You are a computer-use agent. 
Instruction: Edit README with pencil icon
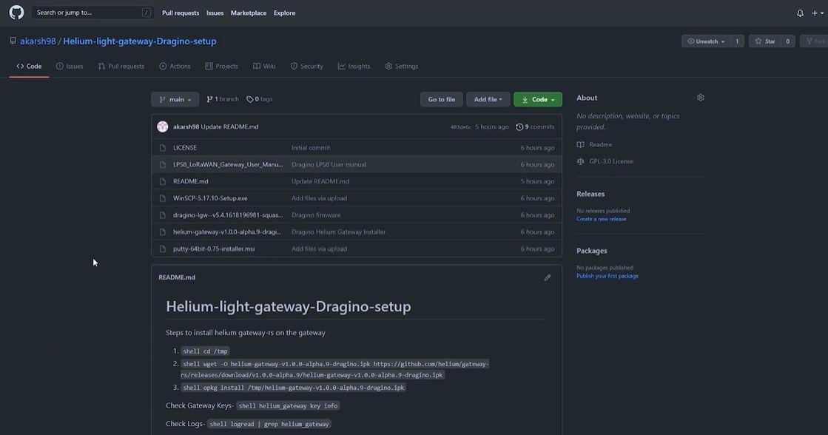coord(547,277)
